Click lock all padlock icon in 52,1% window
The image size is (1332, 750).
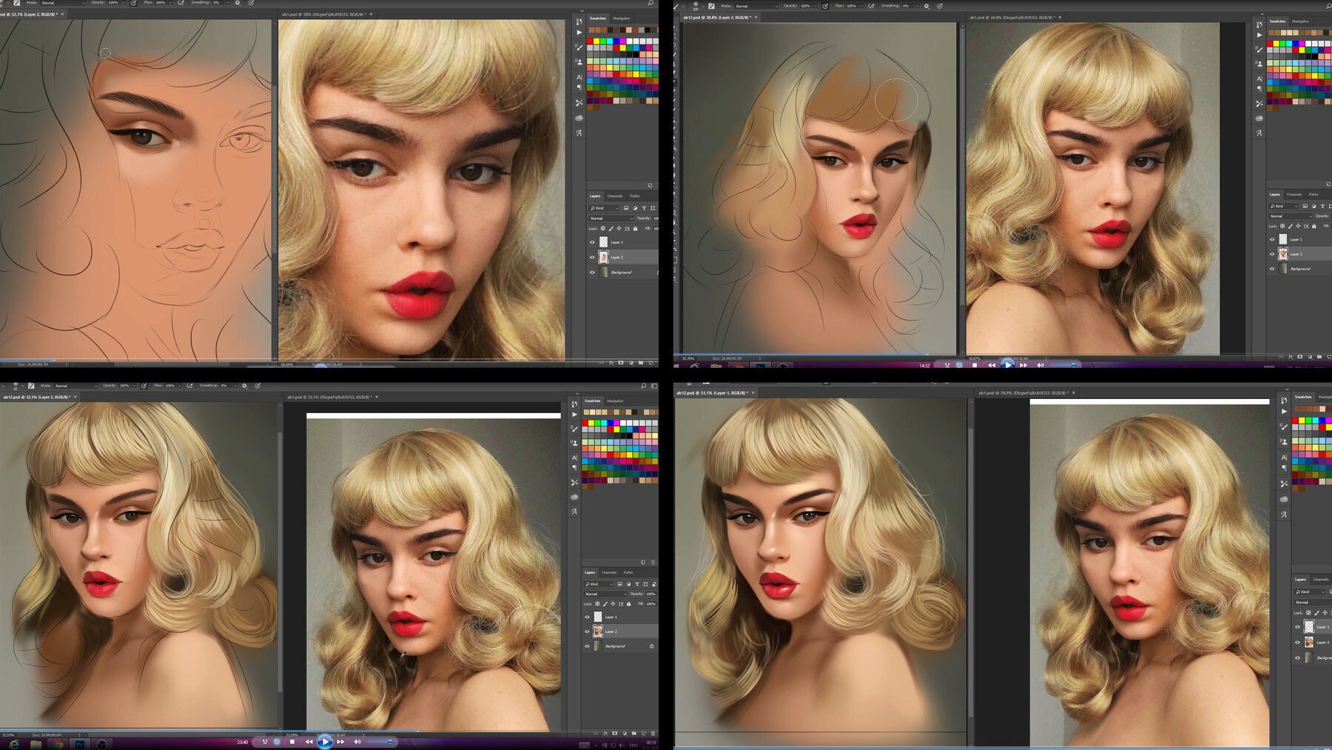pos(635,228)
